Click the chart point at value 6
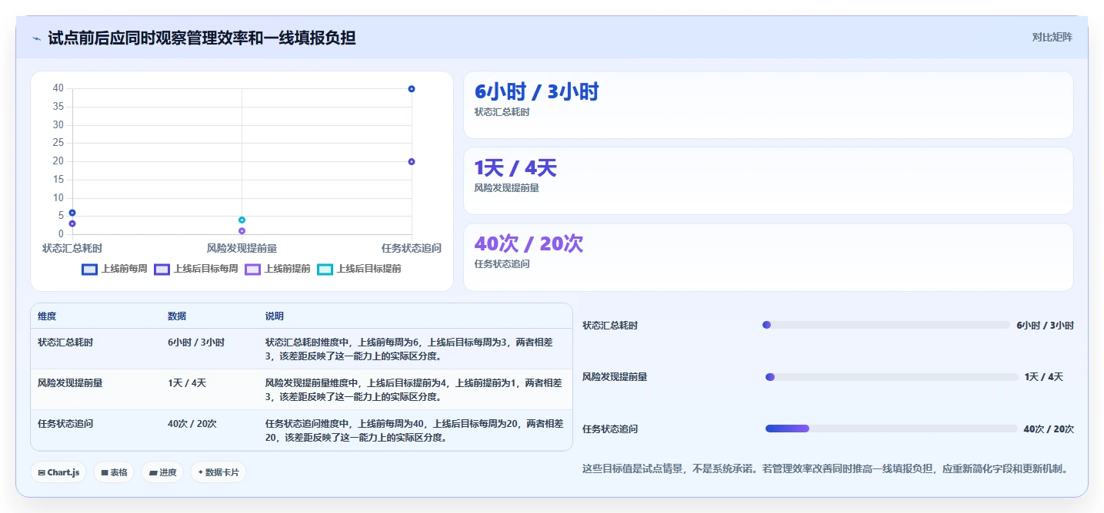The image size is (1104, 513). 72,213
